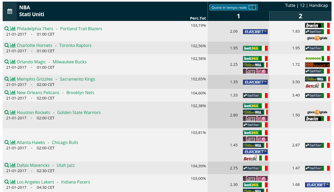Open the Indiana Pacers team link
This screenshot has width=334, height=192.
click(x=76, y=182)
